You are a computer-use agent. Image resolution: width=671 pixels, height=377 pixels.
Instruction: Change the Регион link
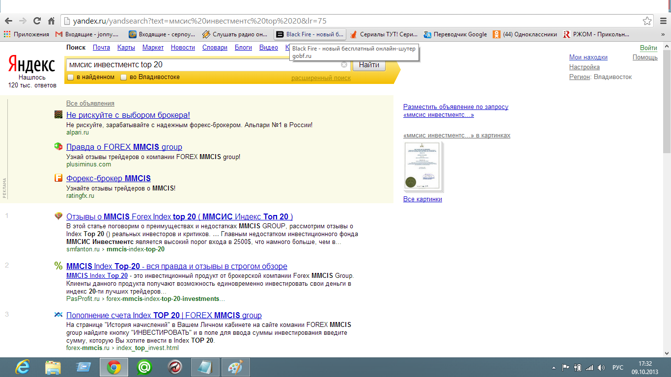(580, 77)
